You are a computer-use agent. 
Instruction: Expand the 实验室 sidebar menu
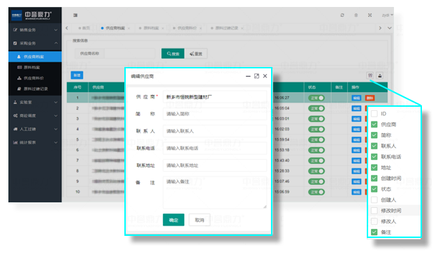coord(35,103)
